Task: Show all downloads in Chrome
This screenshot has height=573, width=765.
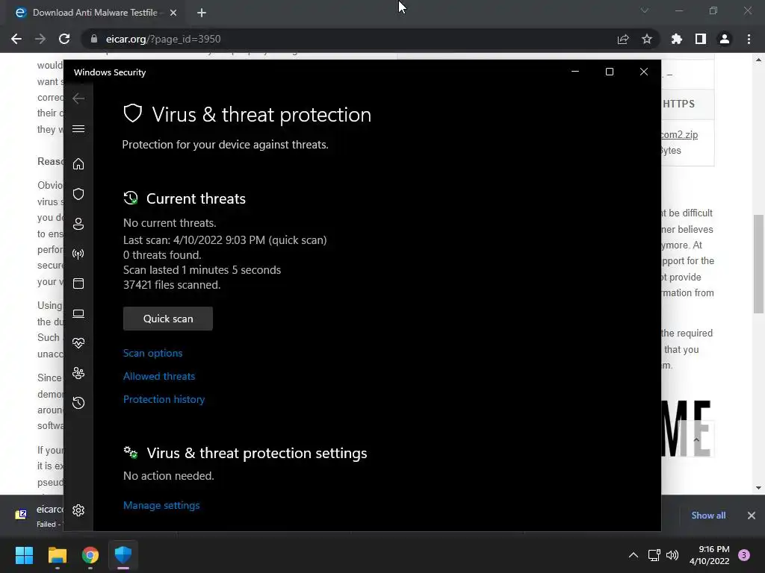Action: tap(708, 516)
